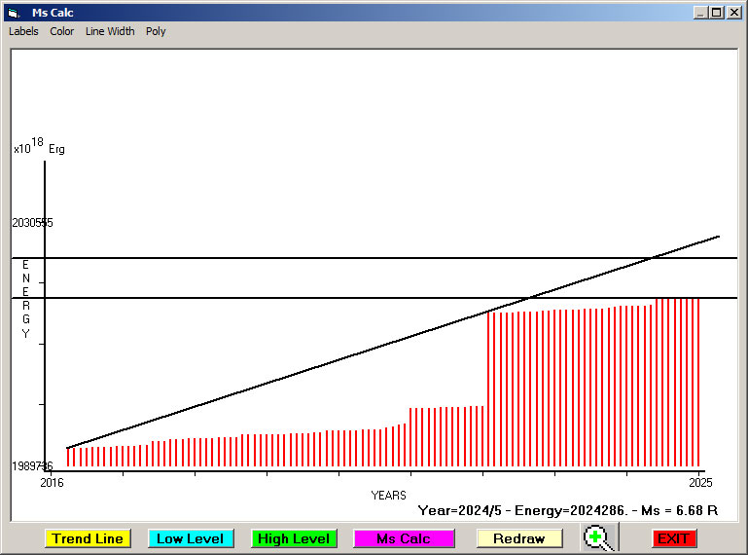Image resolution: width=748 pixels, height=555 pixels.
Task: Open the Line Width menu
Action: pyautogui.click(x=110, y=31)
